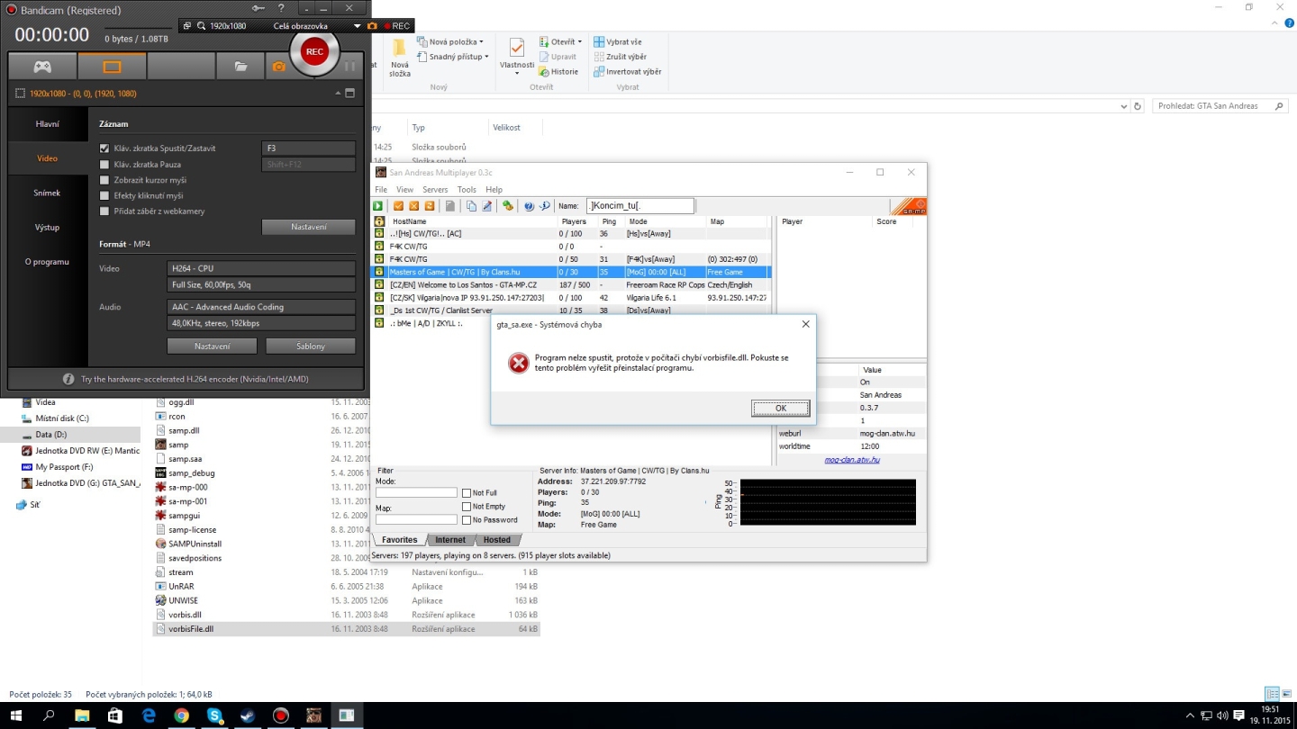1297x729 pixels.
Task: Click SA-MP add server orange check icon
Action: coord(398,206)
